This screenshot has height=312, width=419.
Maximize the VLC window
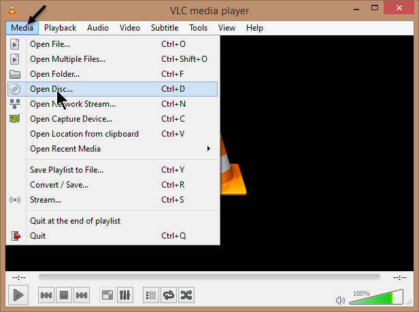pyautogui.click(x=375, y=8)
